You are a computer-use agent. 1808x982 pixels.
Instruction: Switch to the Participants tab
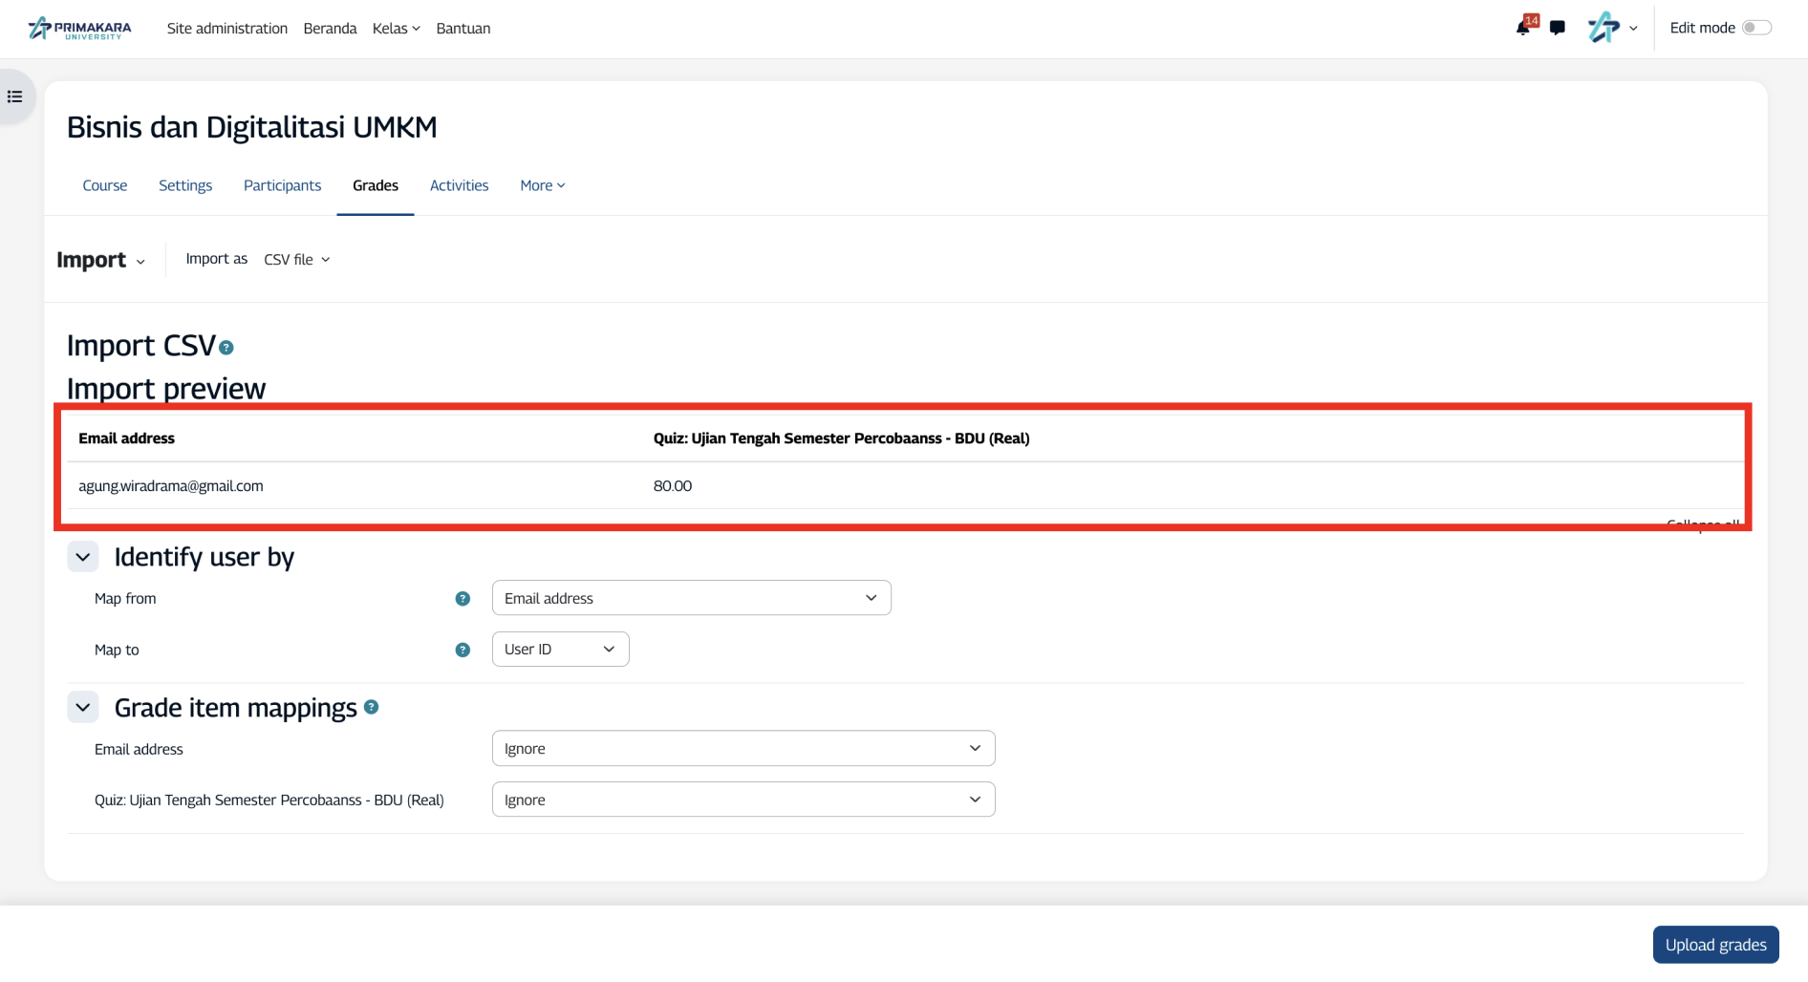tap(283, 185)
